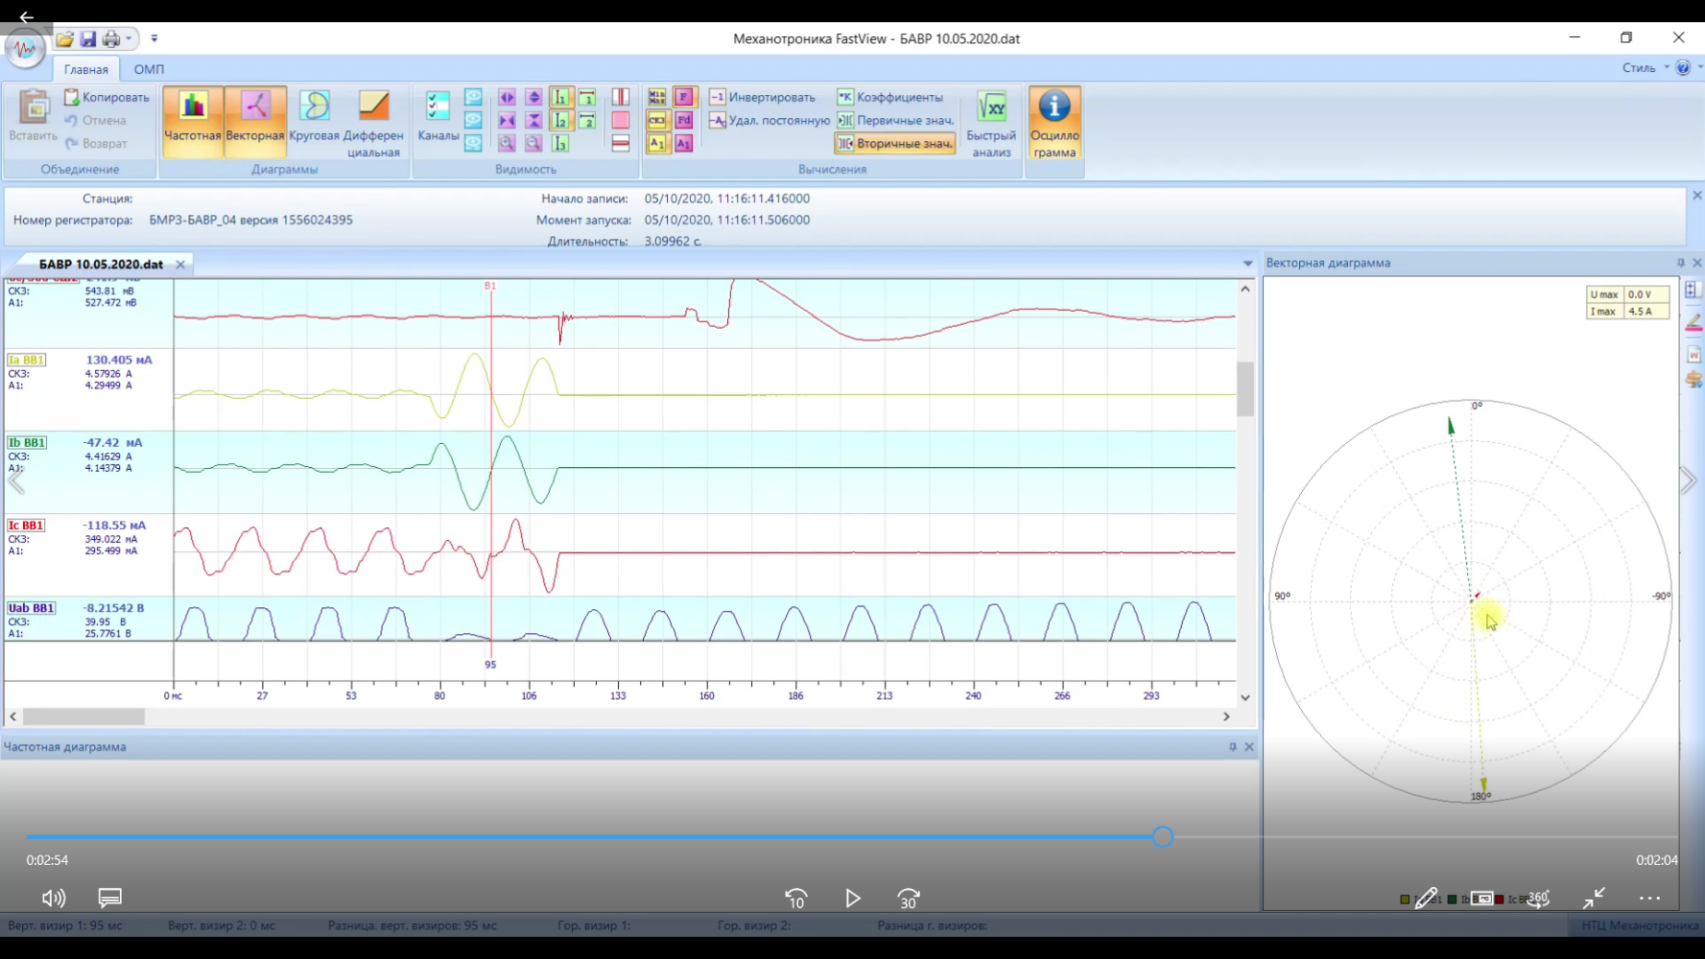1705x959 pixels.
Task: Open the FastView application orb button
Action: tap(25, 48)
